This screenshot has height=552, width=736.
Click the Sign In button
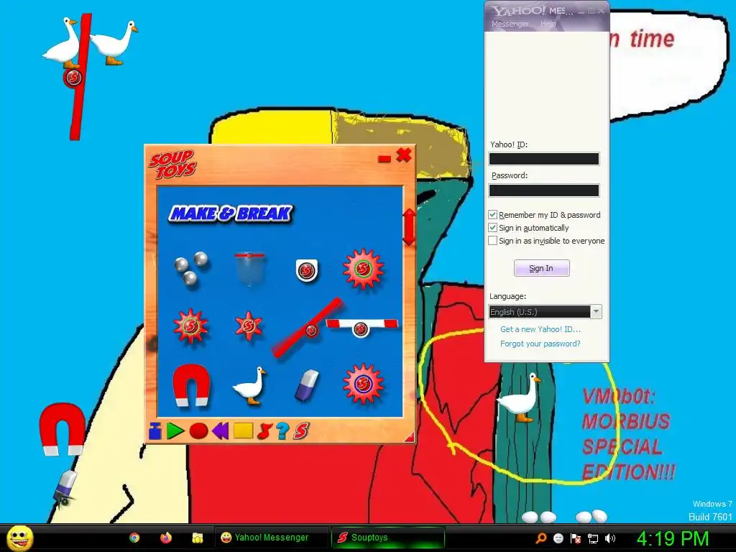pos(542,268)
